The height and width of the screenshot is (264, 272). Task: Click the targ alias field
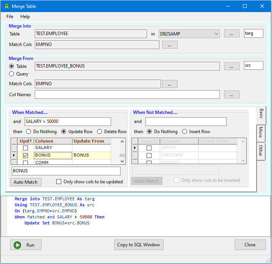(x=253, y=33)
